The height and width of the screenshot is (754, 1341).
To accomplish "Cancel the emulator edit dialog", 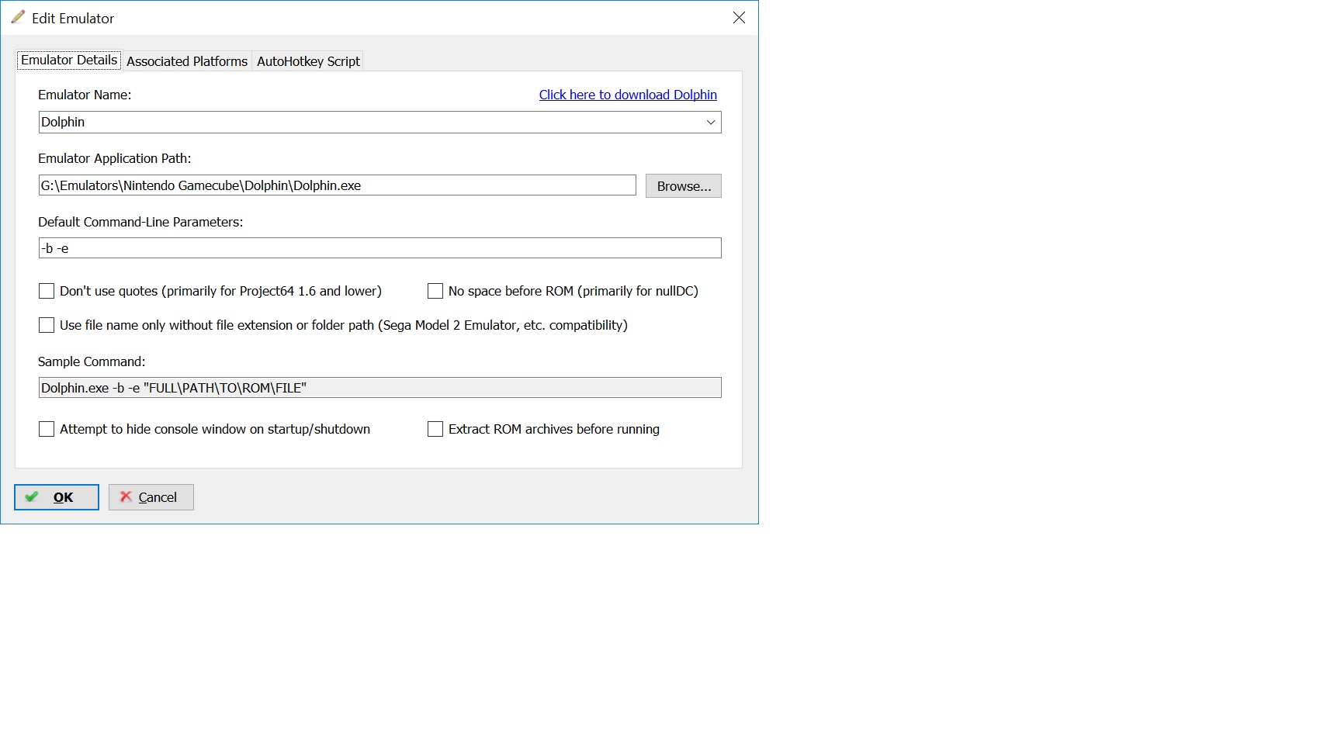I will [x=151, y=497].
